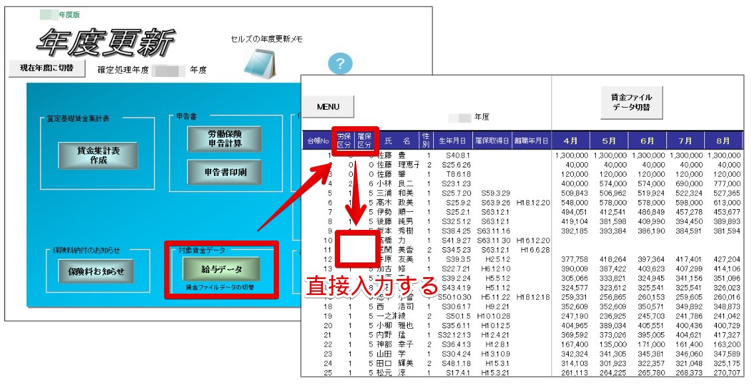The image size is (756, 388).
Task: Click the 7月 month column header
Action: click(x=685, y=141)
